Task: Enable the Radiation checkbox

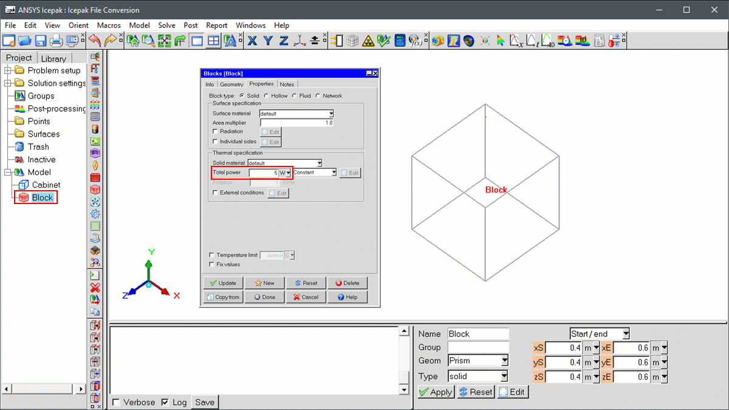Action: [x=215, y=131]
